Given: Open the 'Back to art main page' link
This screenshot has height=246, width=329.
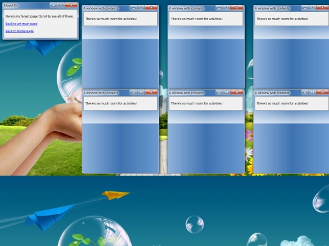Looking at the screenshot, I should pos(21,24).
